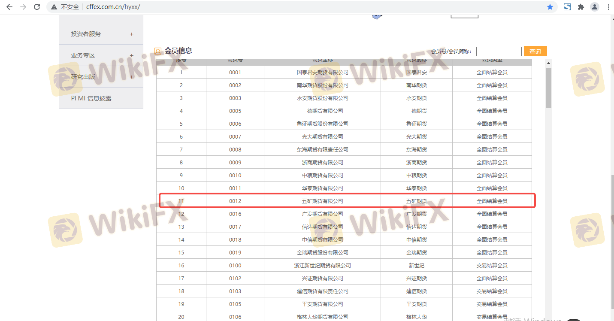This screenshot has width=614, height=321.
Task: Open the Chrome profile avatar
Action: (x=595, y=7)
